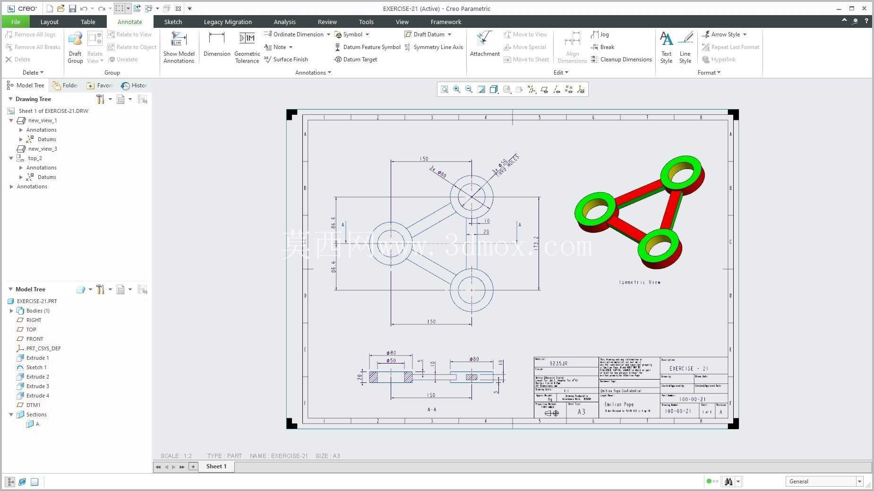Viewport: 874px width, 491px height.
Task: Select Extrude 3 in the Model Tree
Action: tap(33, 386)
